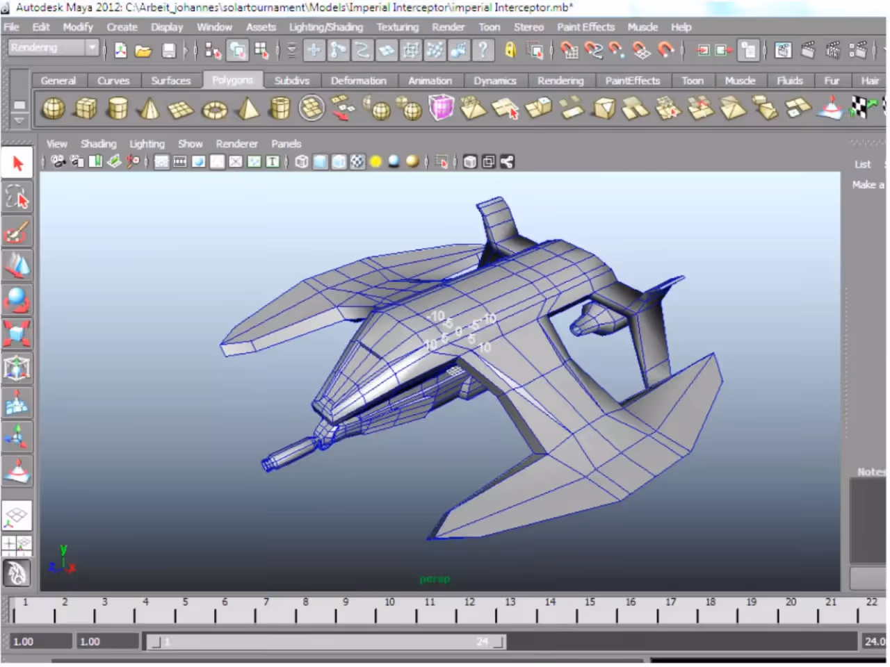The image size is (890, 667).
Task: Toggle wireframe display in viewport toolbar
Action: click(x=302, y=162)
